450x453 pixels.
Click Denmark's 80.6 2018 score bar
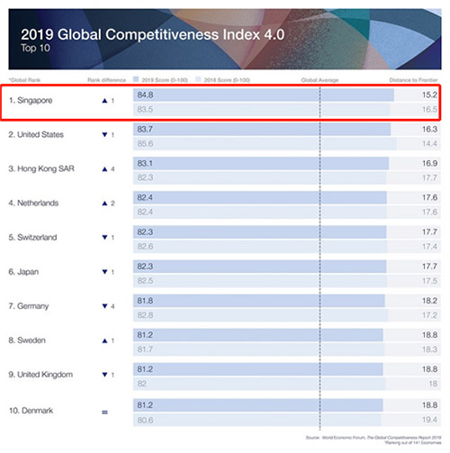pos(257,420)
